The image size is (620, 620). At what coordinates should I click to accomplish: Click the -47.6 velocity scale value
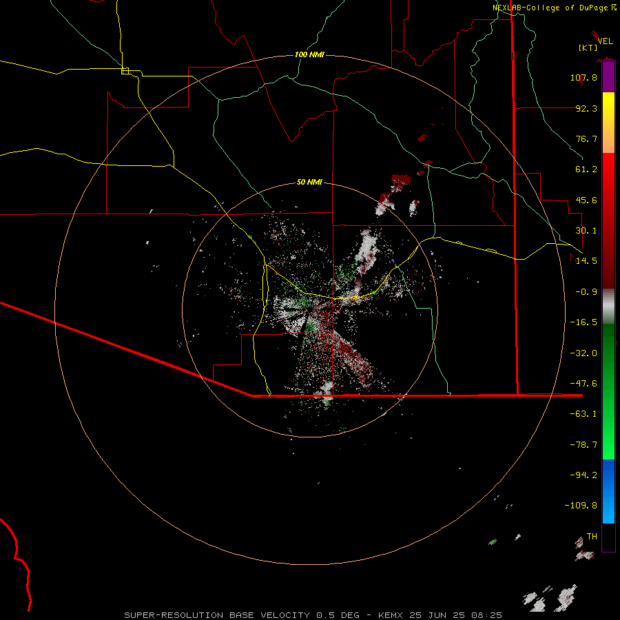(583, 384)
